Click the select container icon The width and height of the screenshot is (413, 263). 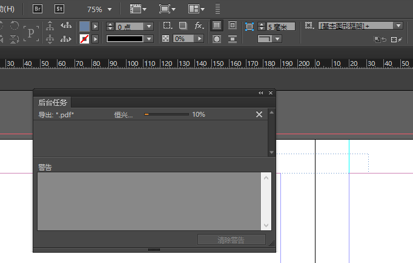tap(50, 25)
